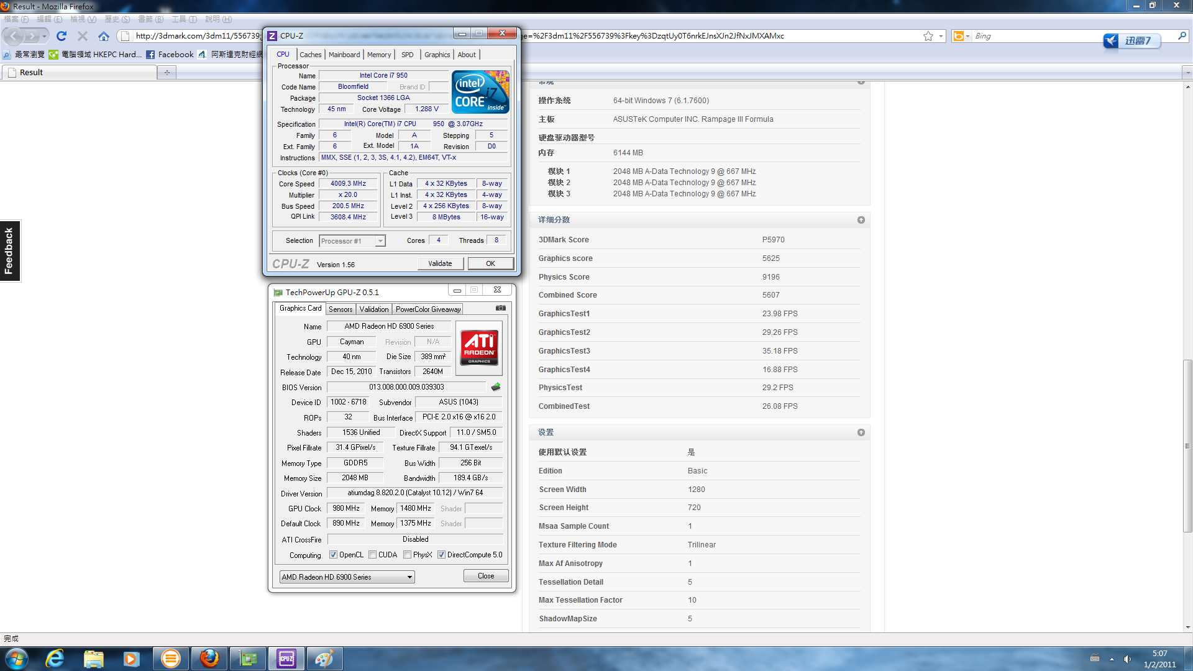1193x671 pixels.
Task: Open the Sensors tab in GPU-Z
Action: [341, 309]
